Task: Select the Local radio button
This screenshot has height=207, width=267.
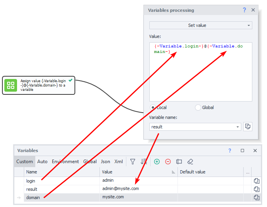Action: pos(153,107)
